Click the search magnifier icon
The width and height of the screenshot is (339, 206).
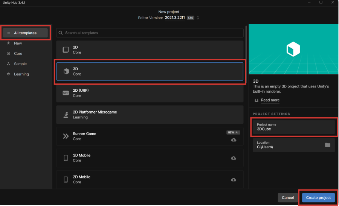[61, 33]
